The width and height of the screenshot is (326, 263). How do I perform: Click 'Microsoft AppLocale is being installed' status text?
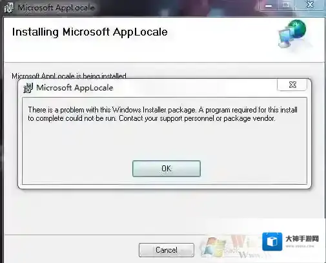click(x=69, y=76)
